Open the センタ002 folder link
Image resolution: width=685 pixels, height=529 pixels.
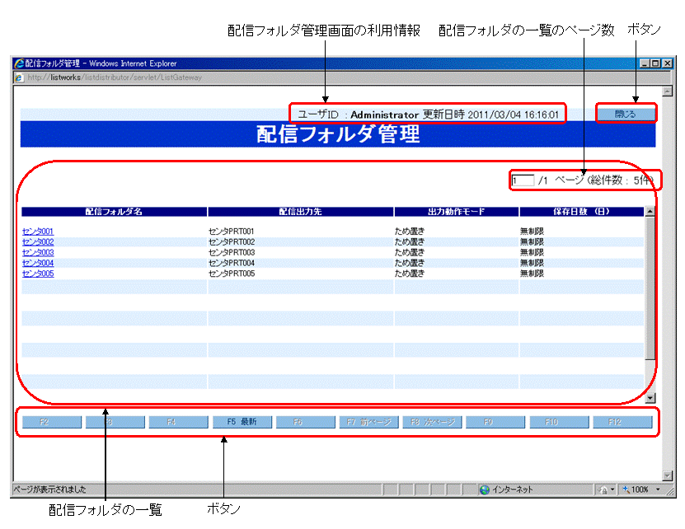pyautogui.click(x=38, y=242)
